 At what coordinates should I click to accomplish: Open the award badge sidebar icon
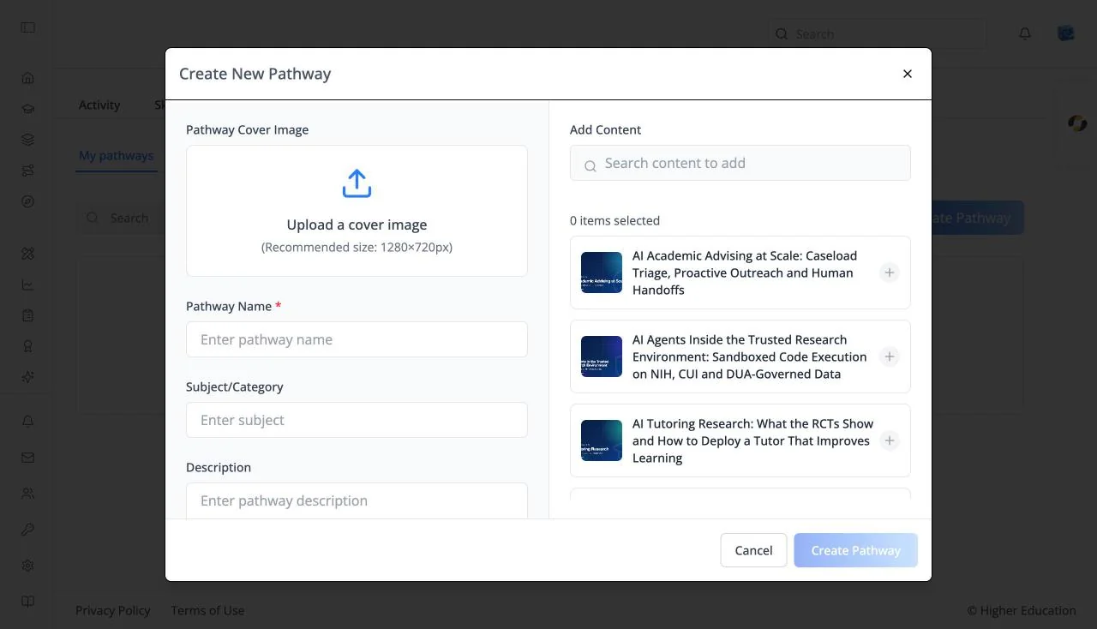pos(28,346)
